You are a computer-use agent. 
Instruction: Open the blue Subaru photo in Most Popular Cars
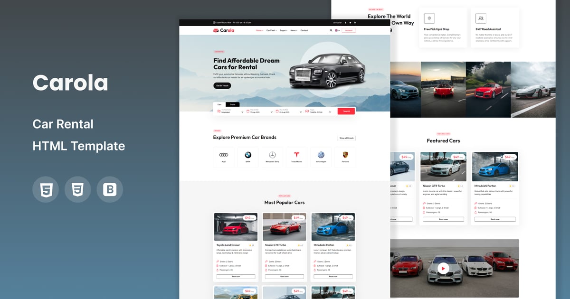[x=333, y=227]
